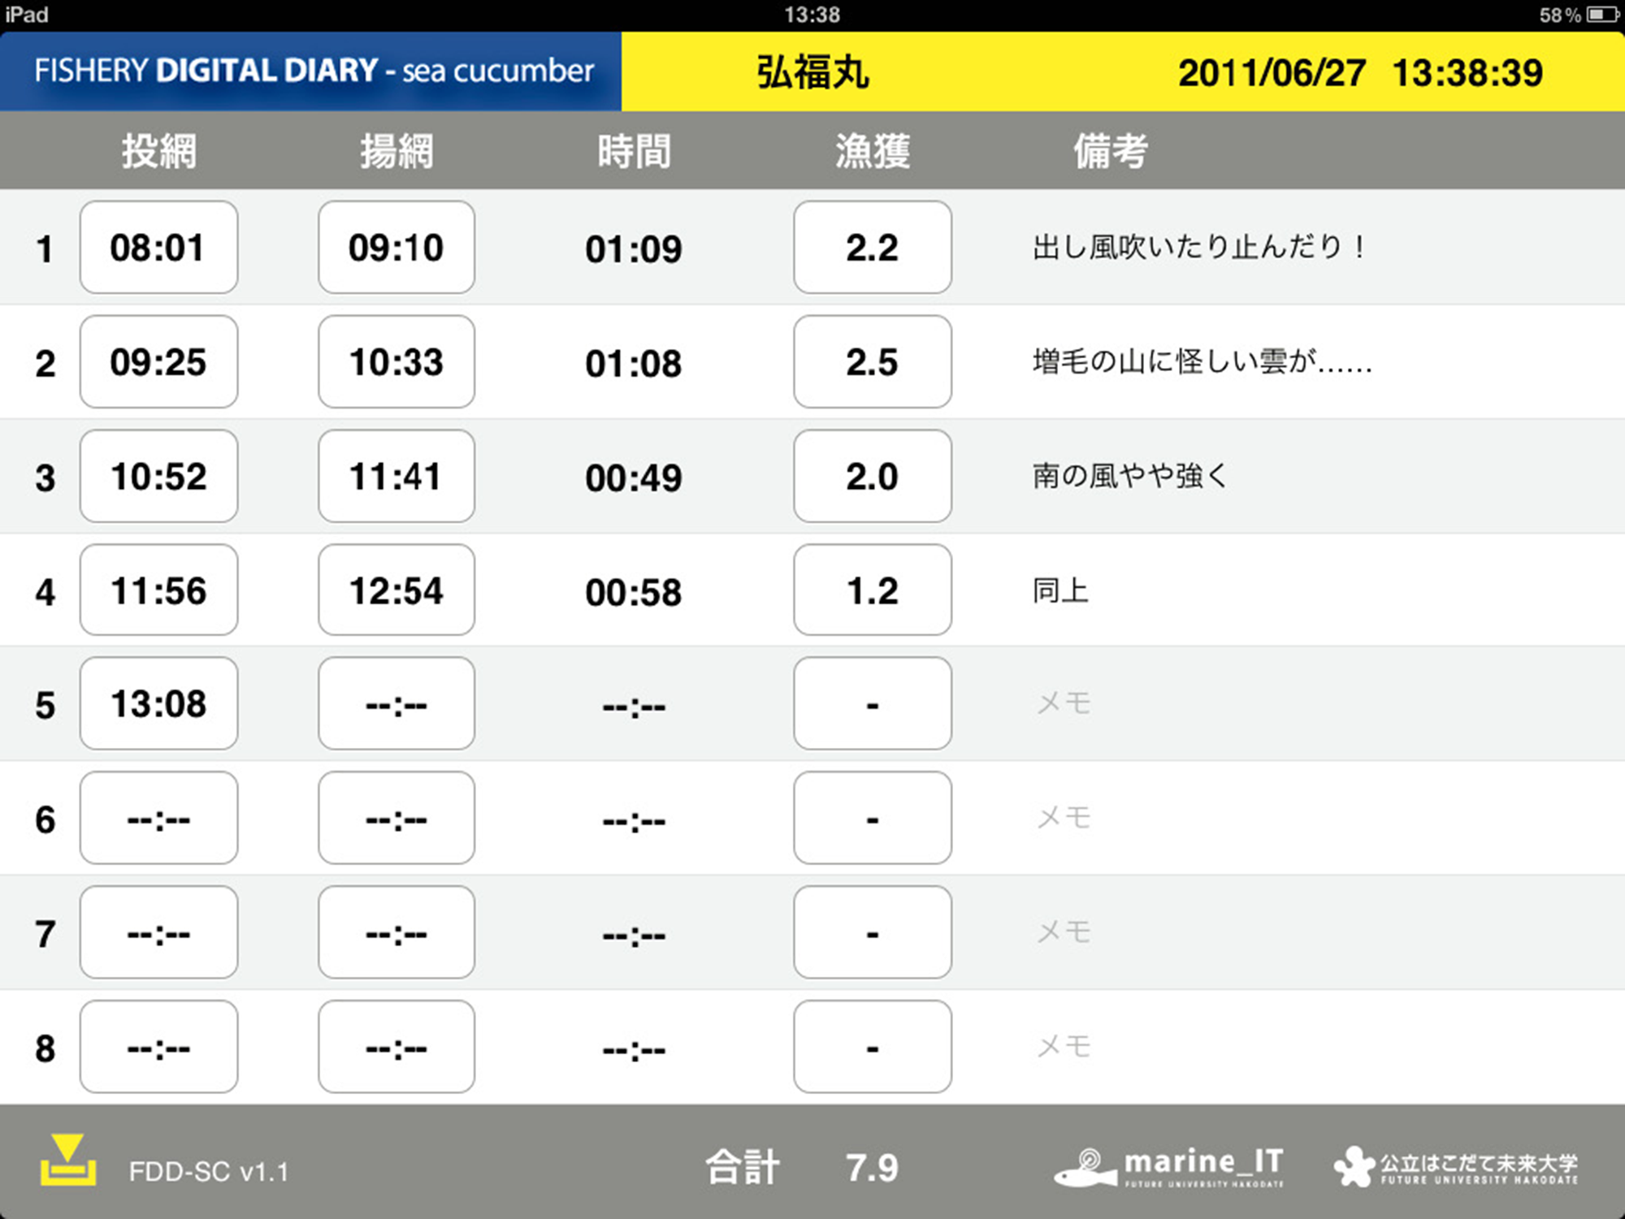Edit row 1 note 出し風吹いたり止んだり！

click(1199, 247)
